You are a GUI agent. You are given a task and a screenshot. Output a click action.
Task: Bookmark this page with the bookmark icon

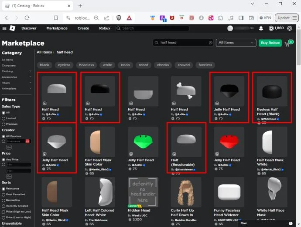56,18
